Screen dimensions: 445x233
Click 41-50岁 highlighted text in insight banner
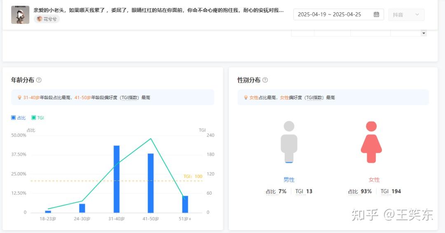point(82,97)
